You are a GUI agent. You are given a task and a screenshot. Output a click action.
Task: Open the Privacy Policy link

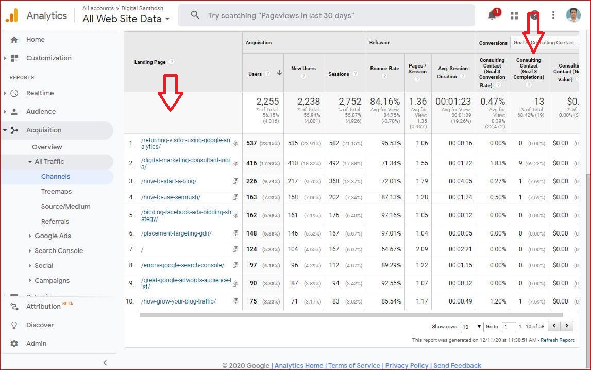(x=407, y=365)
